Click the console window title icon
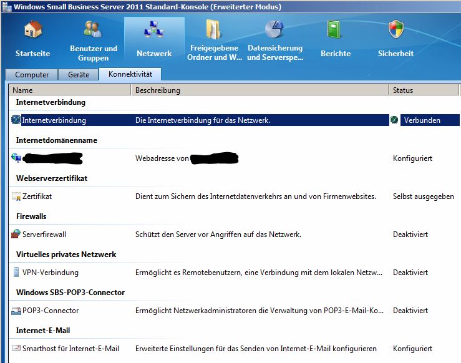 [x=7, y=6]
